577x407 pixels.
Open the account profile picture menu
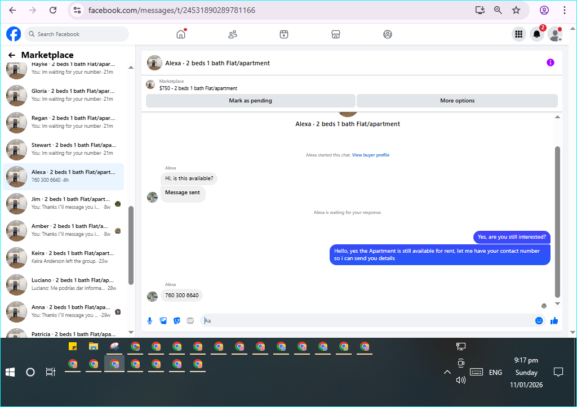pyautogui.click(x=554, y=34)
